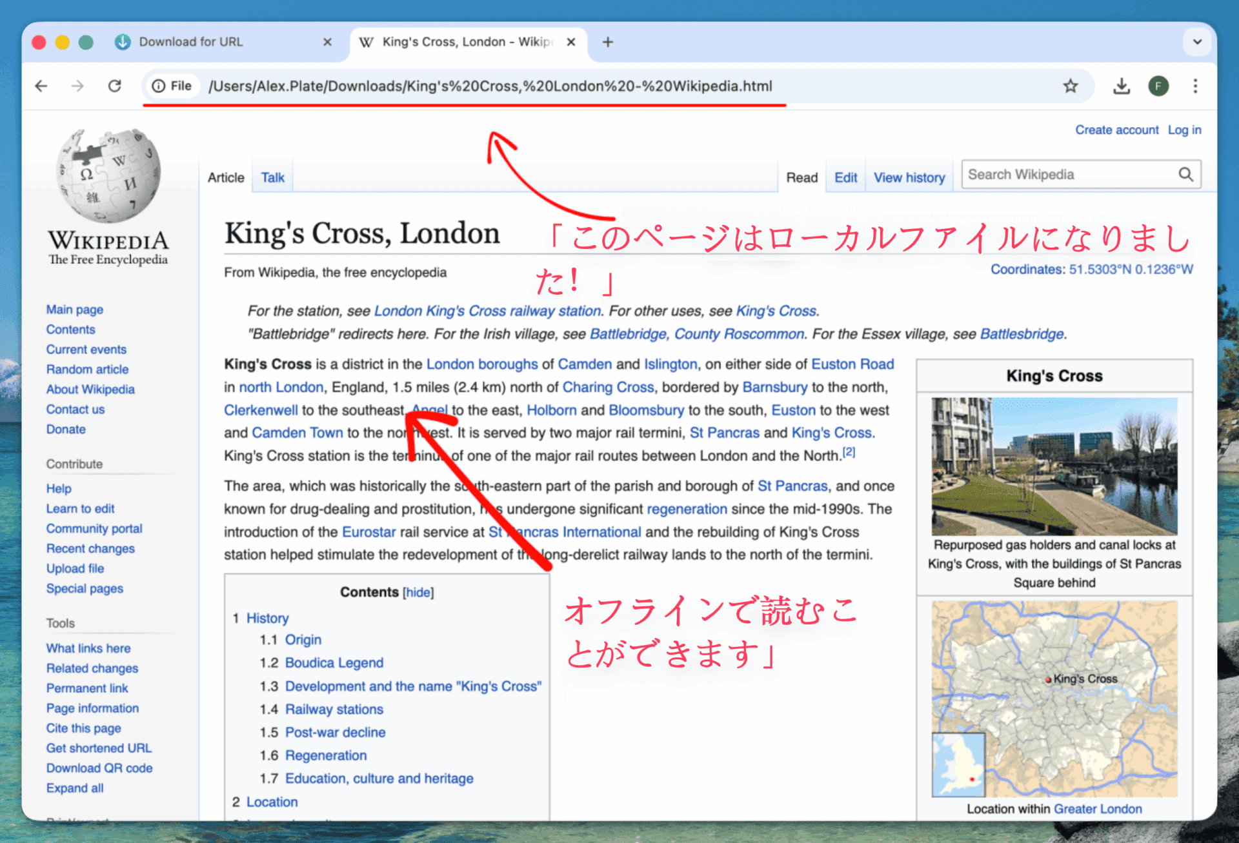This screenshot has height=843, width=1239.
Task: Jump to 2 Location section
Action: pos(272,802)
